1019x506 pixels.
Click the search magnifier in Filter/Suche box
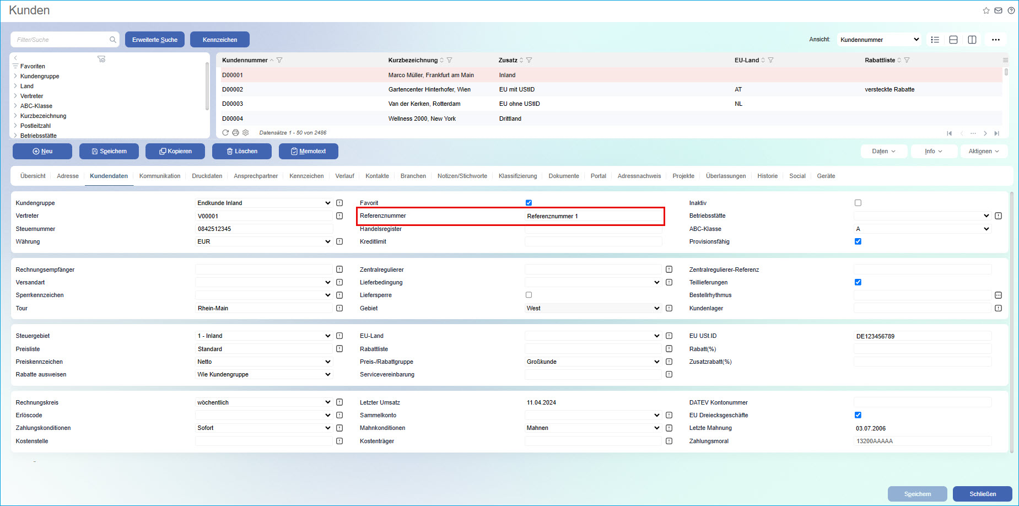[x=112, y=40]
